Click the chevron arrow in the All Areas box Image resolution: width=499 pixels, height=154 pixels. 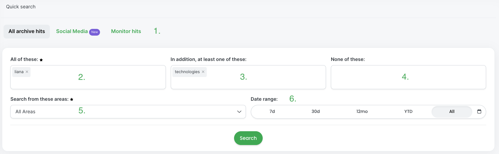tap(239, 112)
